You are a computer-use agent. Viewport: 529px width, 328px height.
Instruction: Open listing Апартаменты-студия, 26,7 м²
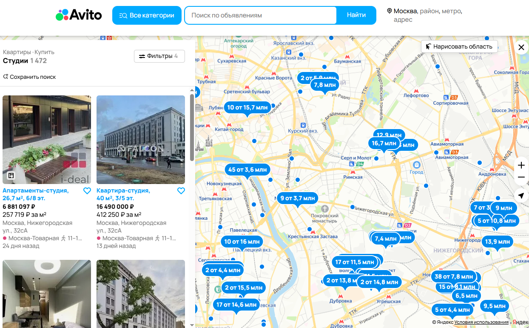[x=36, y=194]
